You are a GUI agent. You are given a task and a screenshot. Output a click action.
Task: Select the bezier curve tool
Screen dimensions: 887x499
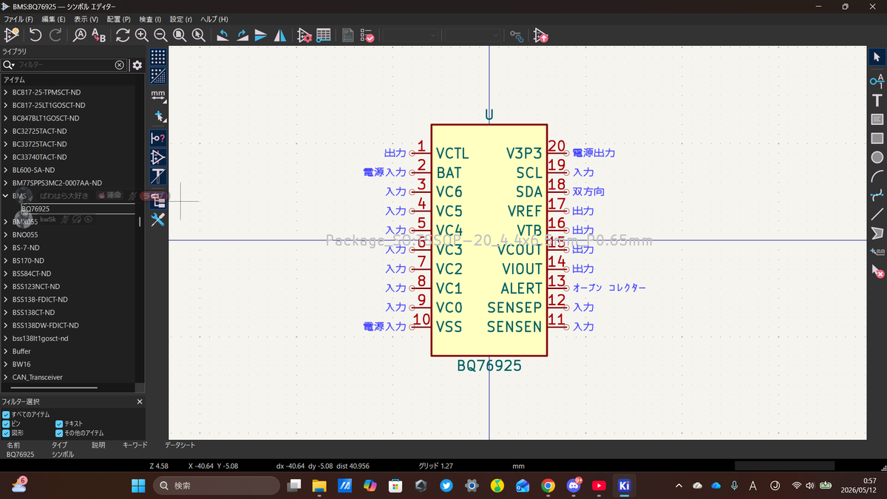tap(877, 196)
